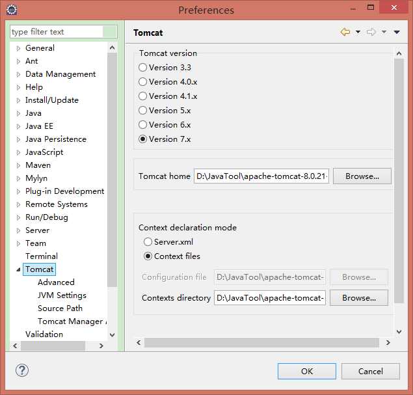The image size is (413, 395).
Task: Click settings pane horizontal scroll right arrow
Action: tap(388, 342)
